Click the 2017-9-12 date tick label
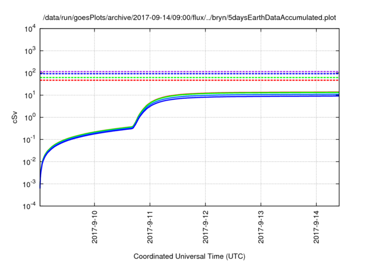The width and height of the screenshot is (374, 262). [206, 227]
